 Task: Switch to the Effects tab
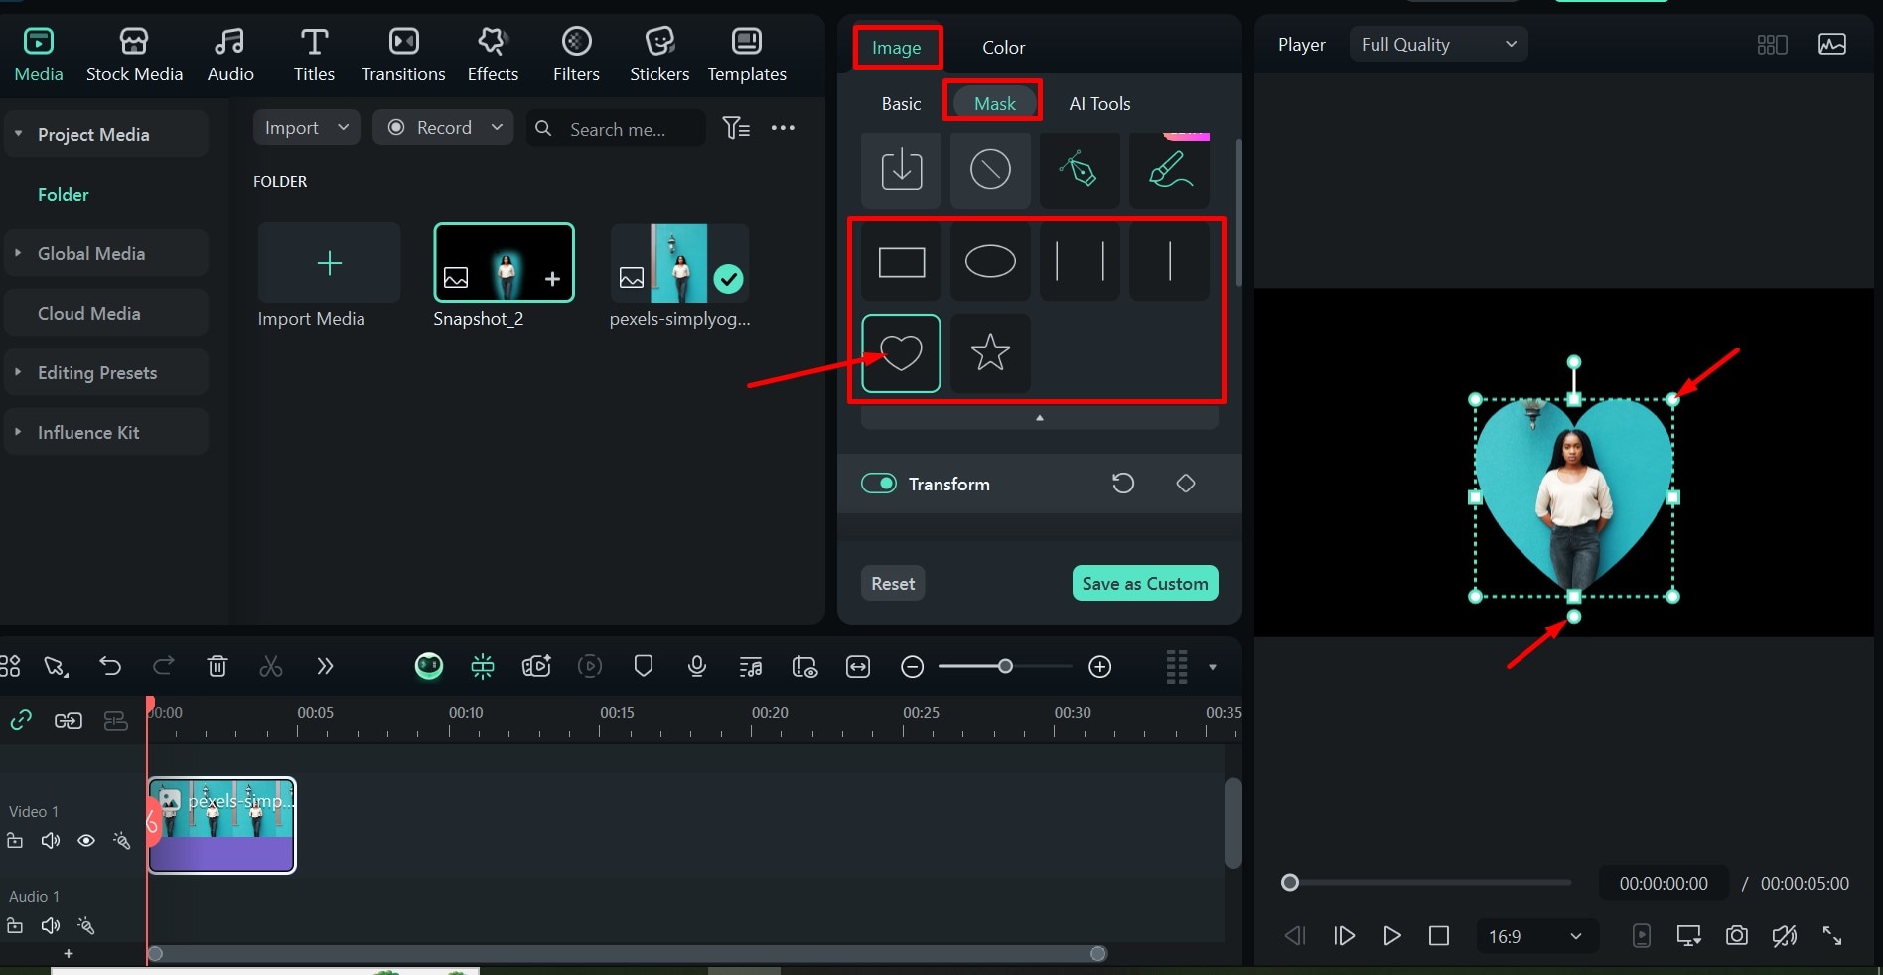pyautogui.click(x=493, y=55)
